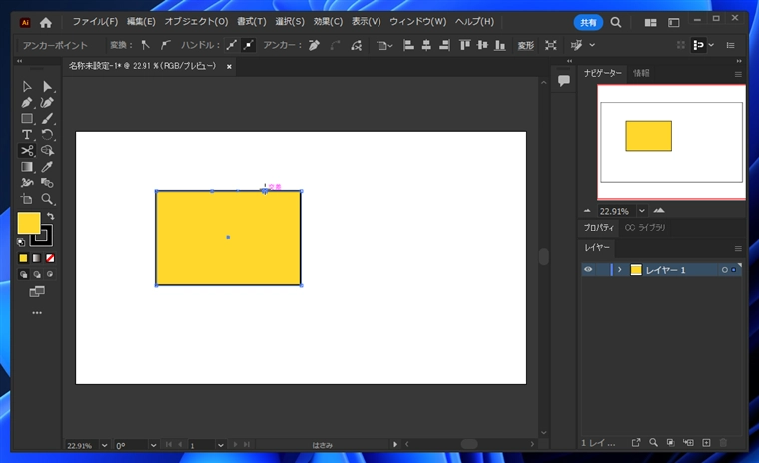
Task: Open artboard number dropdown
Action: (x=221, y=445)
